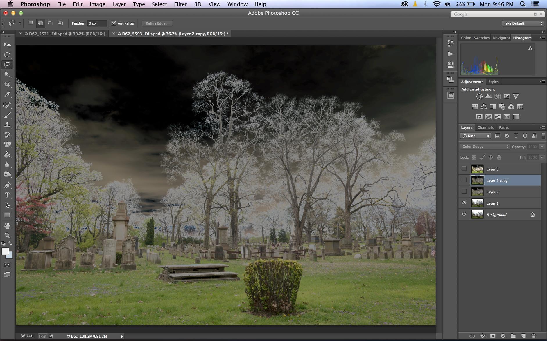Screen dimensions: 547x341
Task: Select the Hand tool
Action: 7,226
